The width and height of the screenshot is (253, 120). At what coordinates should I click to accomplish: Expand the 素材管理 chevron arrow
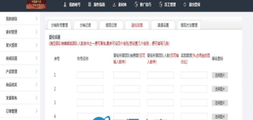[37, 32]
